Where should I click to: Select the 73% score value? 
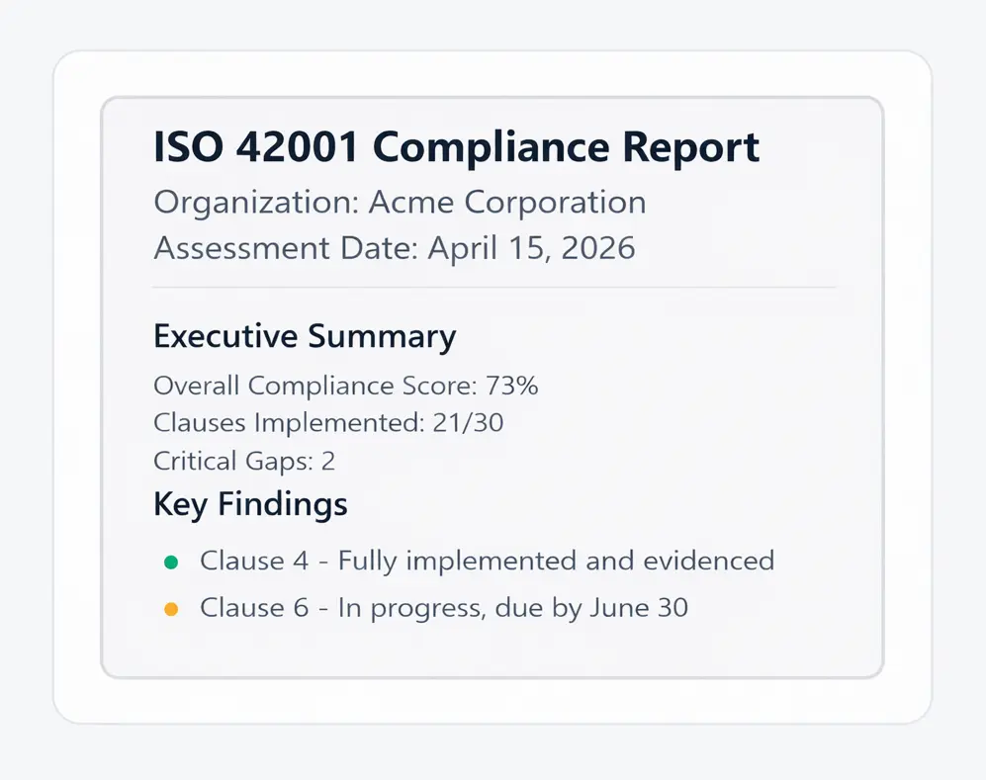click(x=511, y=386)
